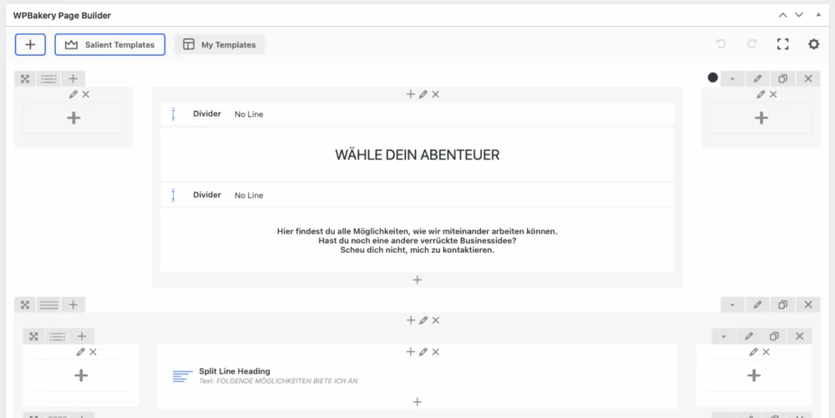This screenshot has width=835, height=418.
Task: Open Salient Templates
Action: [x=110, y=44]
